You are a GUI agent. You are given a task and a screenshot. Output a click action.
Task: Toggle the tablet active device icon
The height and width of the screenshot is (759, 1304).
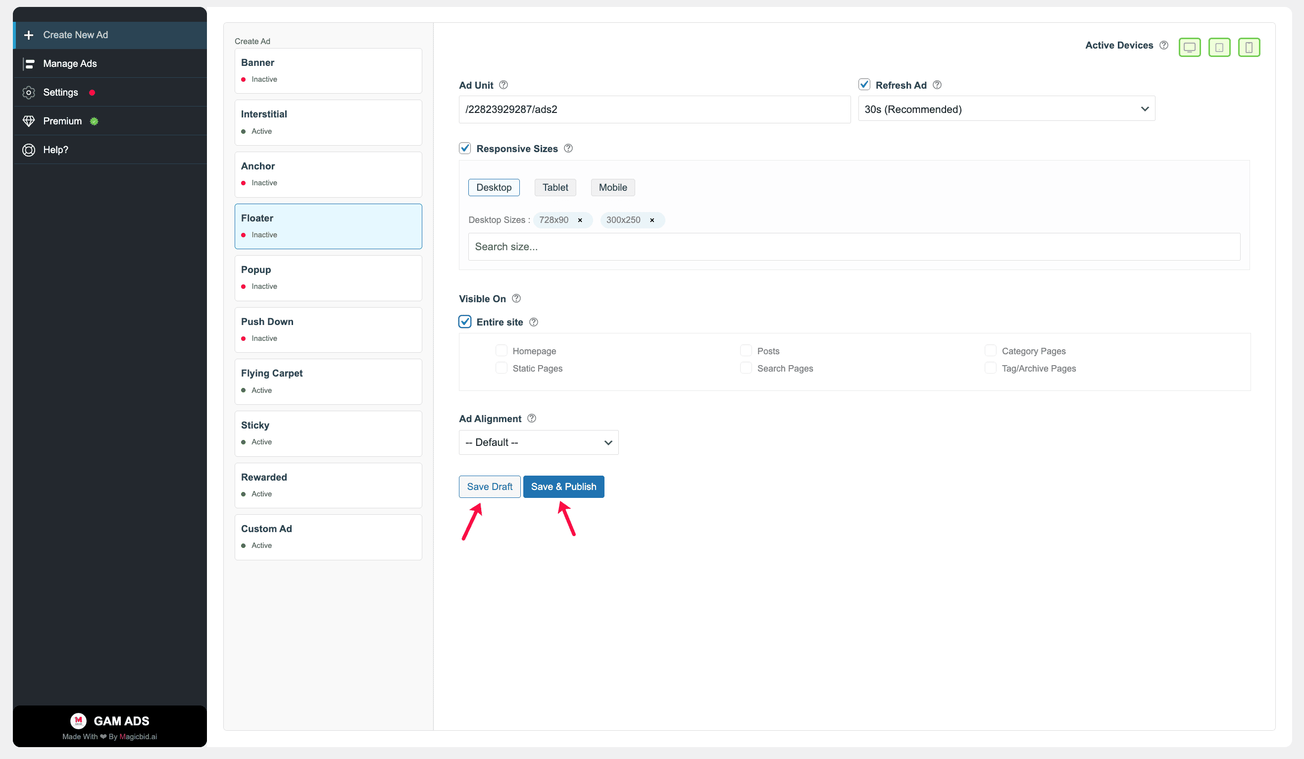1219,48
